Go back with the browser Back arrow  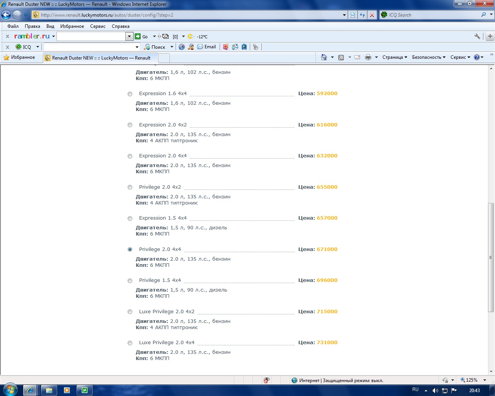click(6, 15)
